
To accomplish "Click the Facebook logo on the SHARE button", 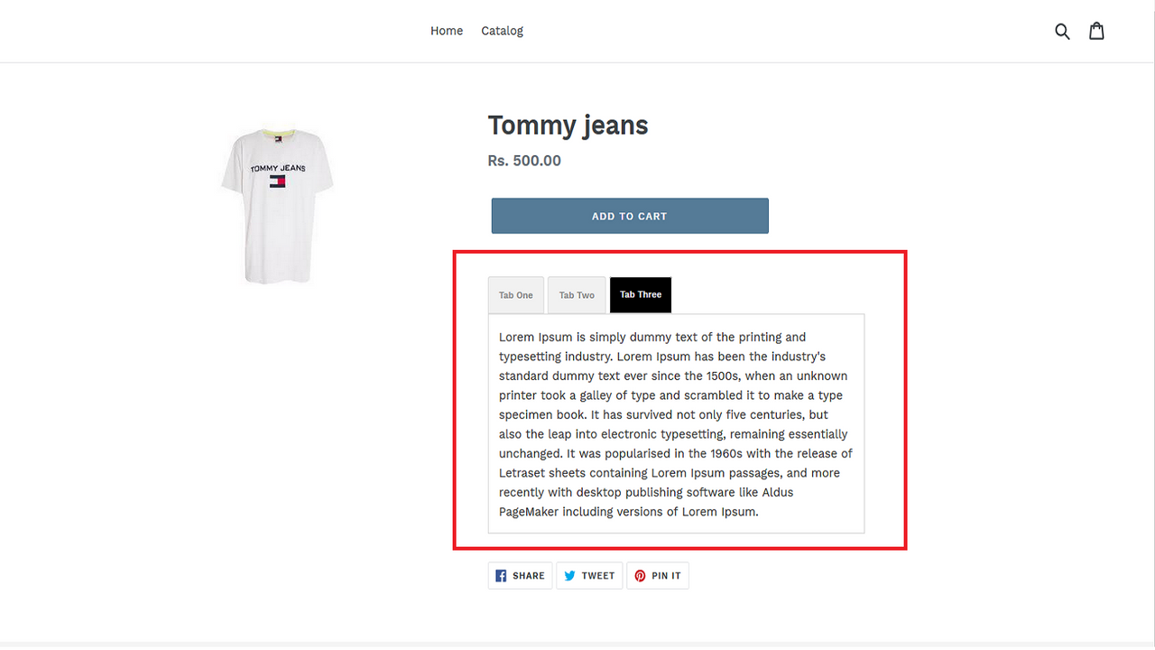I will [x=500, y=575].
